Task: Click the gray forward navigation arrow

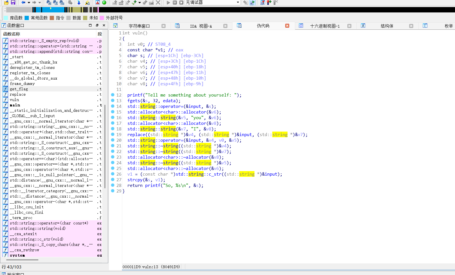Action: point(34,3)
